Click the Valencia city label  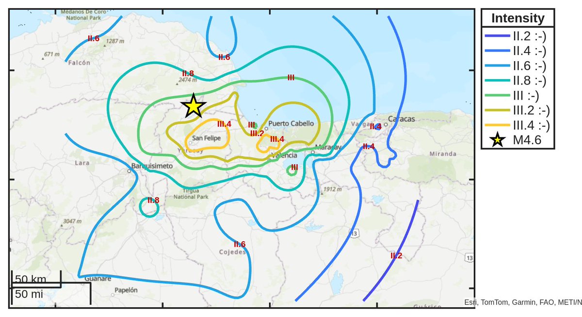284,156
